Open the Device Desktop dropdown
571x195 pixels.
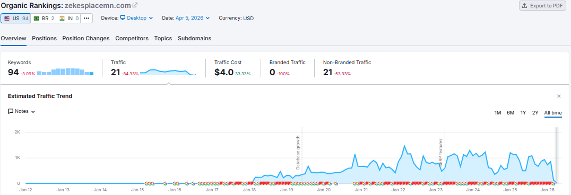[x=136, y=18]
